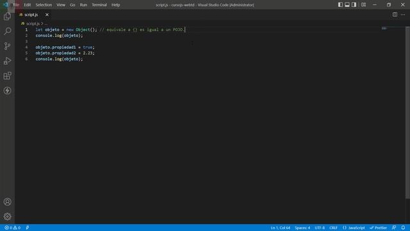Click the editor vertical scrollbar

coord(407,113)
